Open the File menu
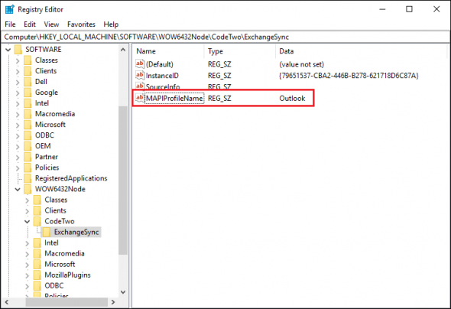 pos(10,24)
